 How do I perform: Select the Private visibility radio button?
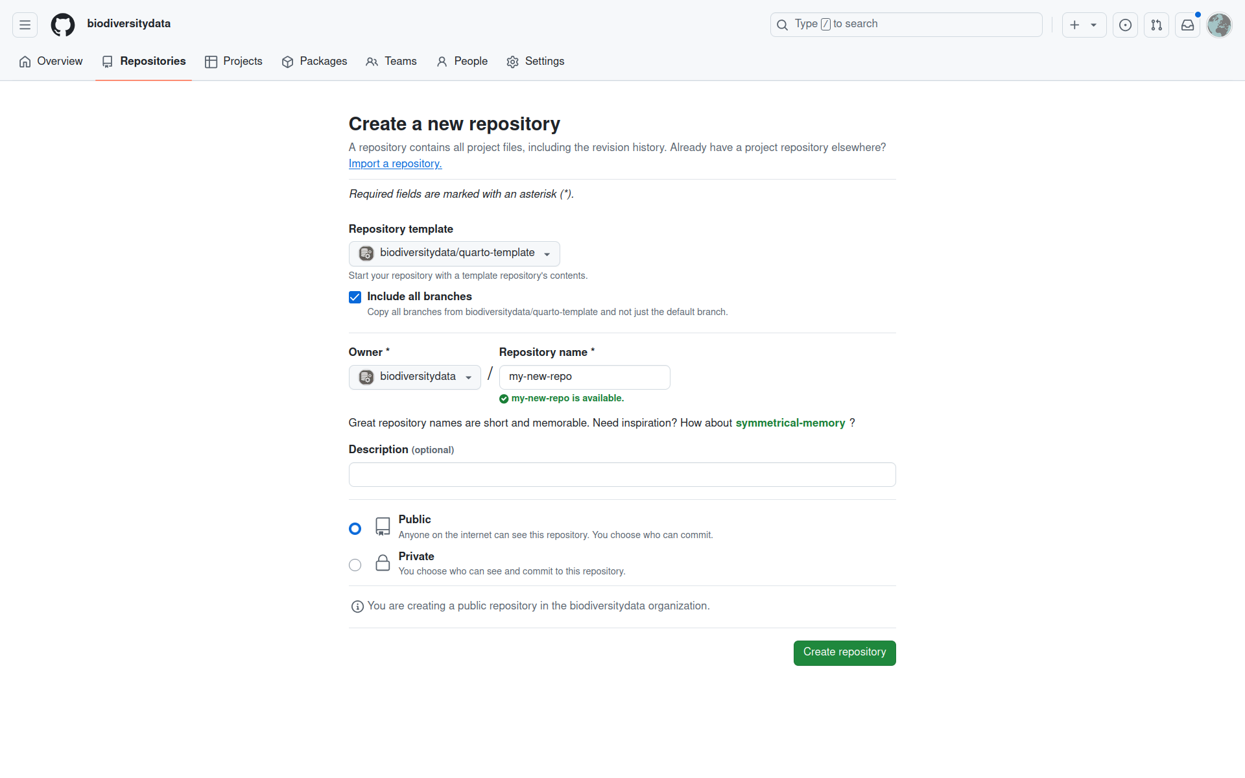pyautogui.click(x=355, y=565)
